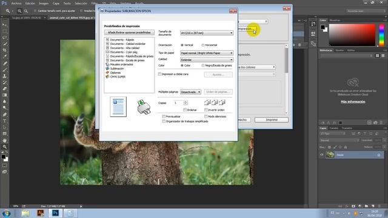The width and height of the screenshot is (388, 218).
Task: Click Añadir/Retirar opciones predefinidas button
Action: tap(129, 33)
